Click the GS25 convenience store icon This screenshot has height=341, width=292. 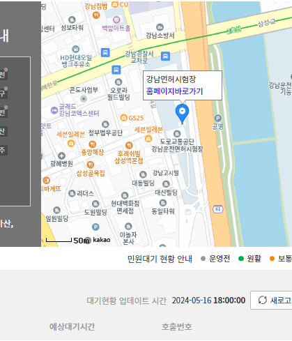coord(124,118)
